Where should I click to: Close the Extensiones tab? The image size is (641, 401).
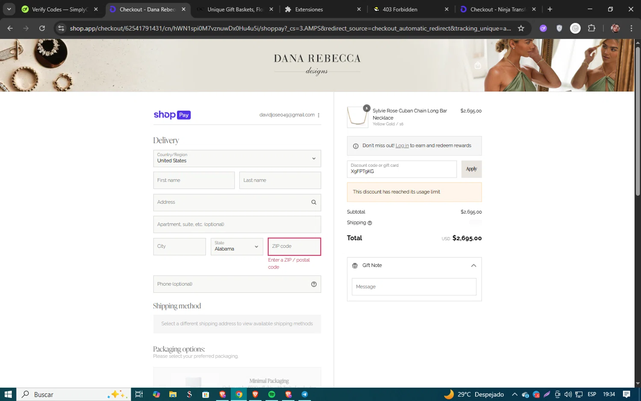coord(359,9)
